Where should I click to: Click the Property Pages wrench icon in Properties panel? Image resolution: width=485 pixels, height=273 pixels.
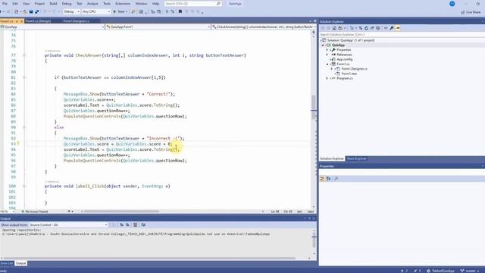[x=336, y=179]
